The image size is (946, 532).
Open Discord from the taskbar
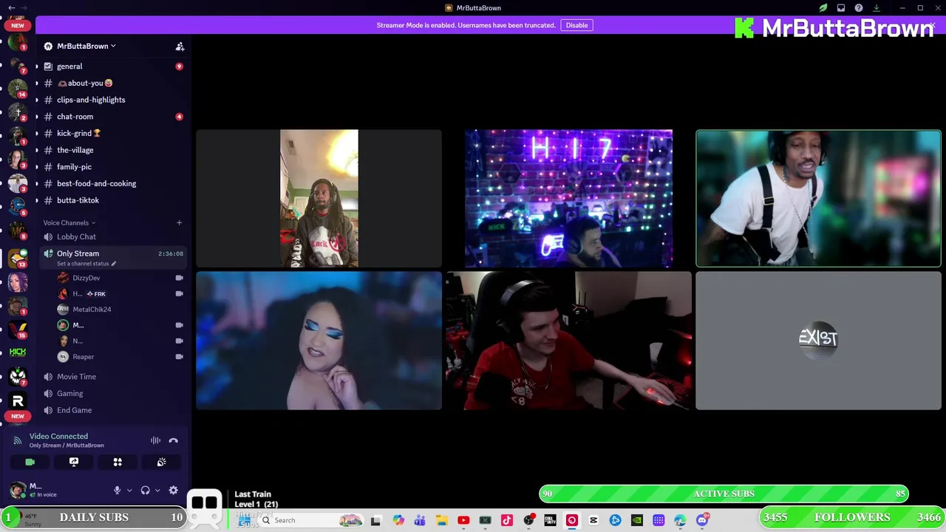(702, 520)
